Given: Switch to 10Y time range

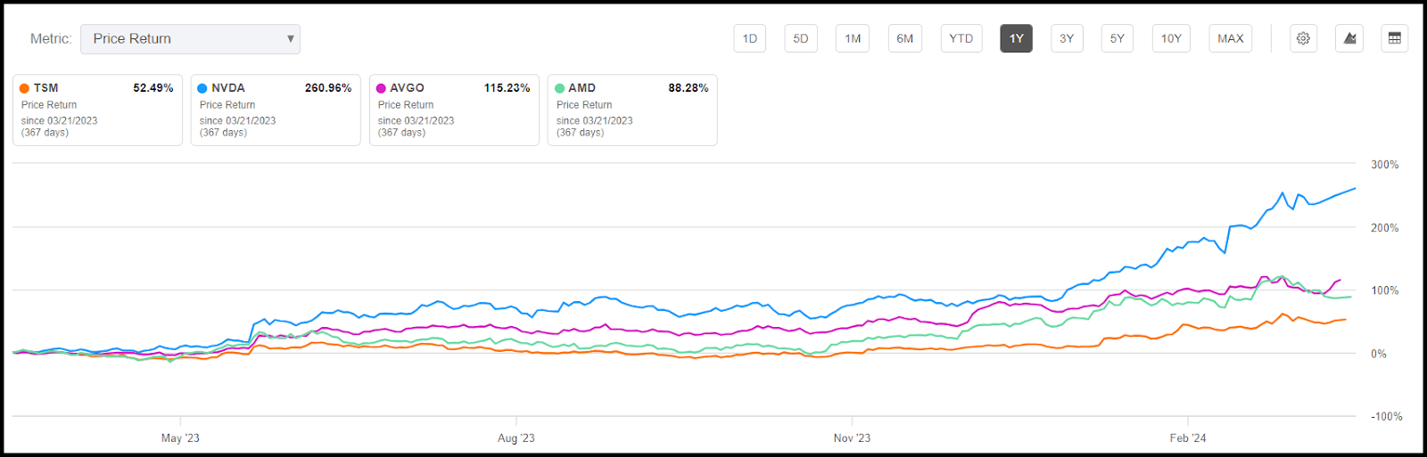Looking at the screenshot, I should coord(1171,38).
